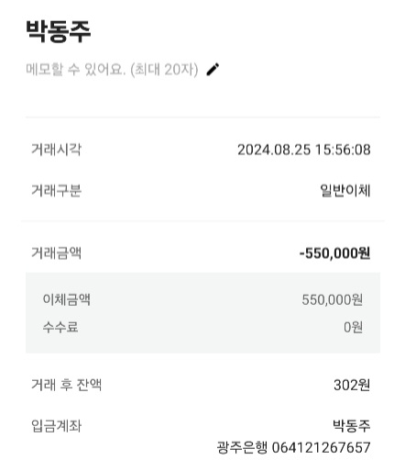Click the 거래구분 label
405x460 pixels.
pyautogui.click(x=57, y=191)
